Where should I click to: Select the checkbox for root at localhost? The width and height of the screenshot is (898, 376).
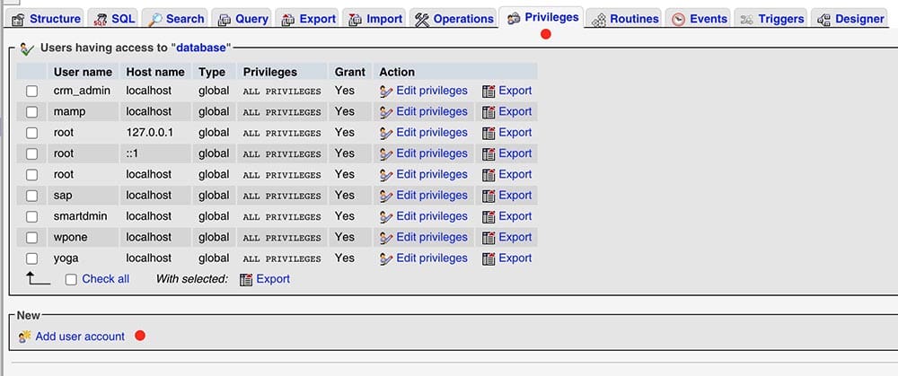pyautogui.click(x=32, y=175)
